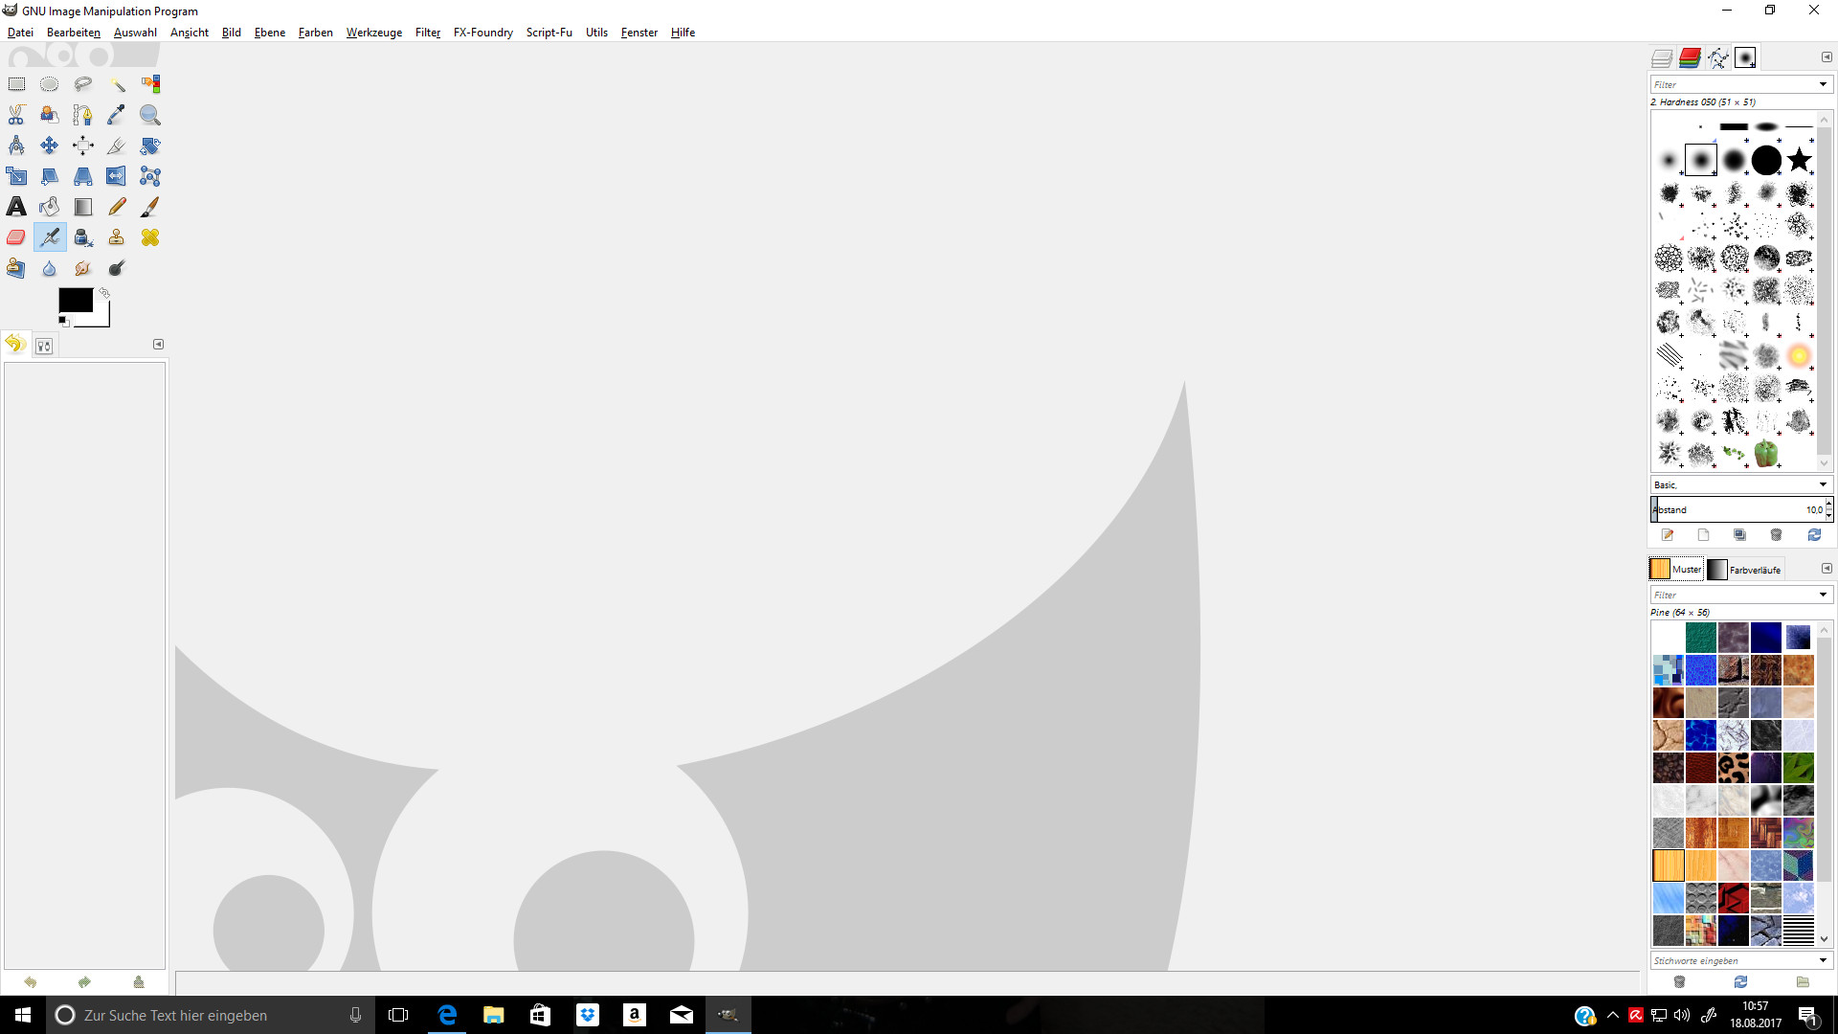Open the pattern Filter dropdown
The image size is (1838, 1034).
[x=1823, y=595]
